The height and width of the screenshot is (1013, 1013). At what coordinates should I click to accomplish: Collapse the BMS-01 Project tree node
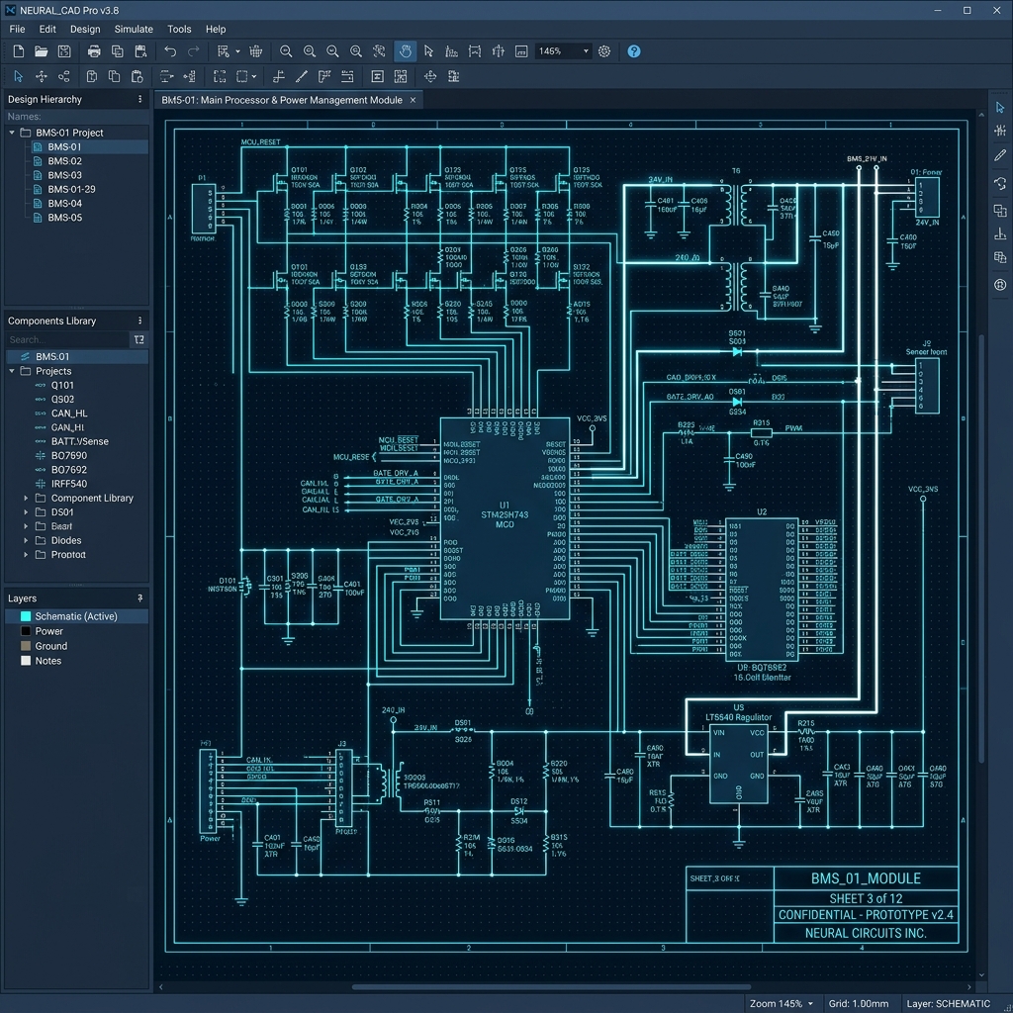[12, 133]
